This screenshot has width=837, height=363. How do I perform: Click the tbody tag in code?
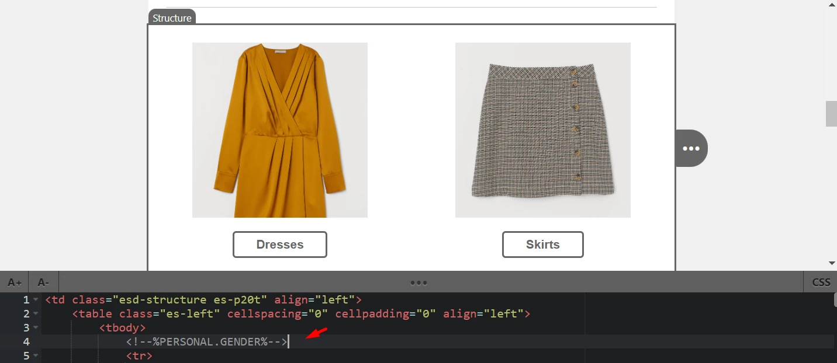click(122, 328)
